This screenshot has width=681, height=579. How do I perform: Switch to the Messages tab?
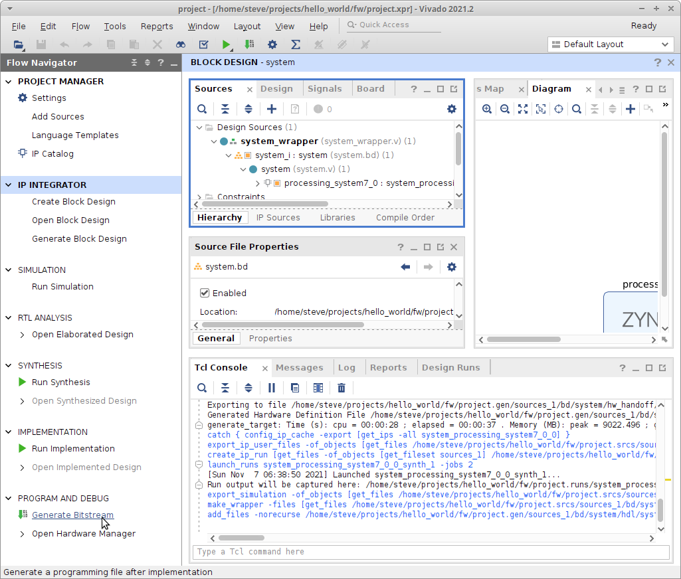pos(299,367)
